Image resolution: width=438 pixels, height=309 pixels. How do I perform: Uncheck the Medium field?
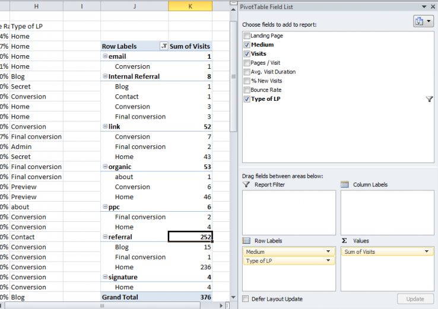click(x=247, y=45)
